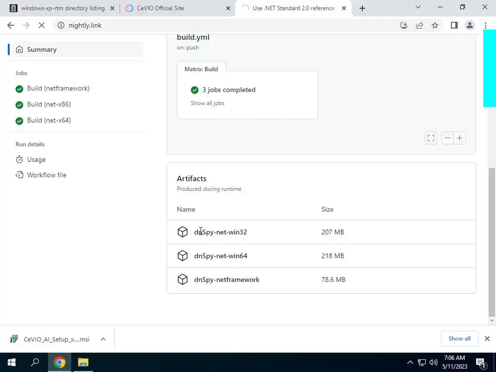The width and height of the screenshot is (496, 372).
Task: Zoom in the workflow graph with plus button
Action: [460, 138]
